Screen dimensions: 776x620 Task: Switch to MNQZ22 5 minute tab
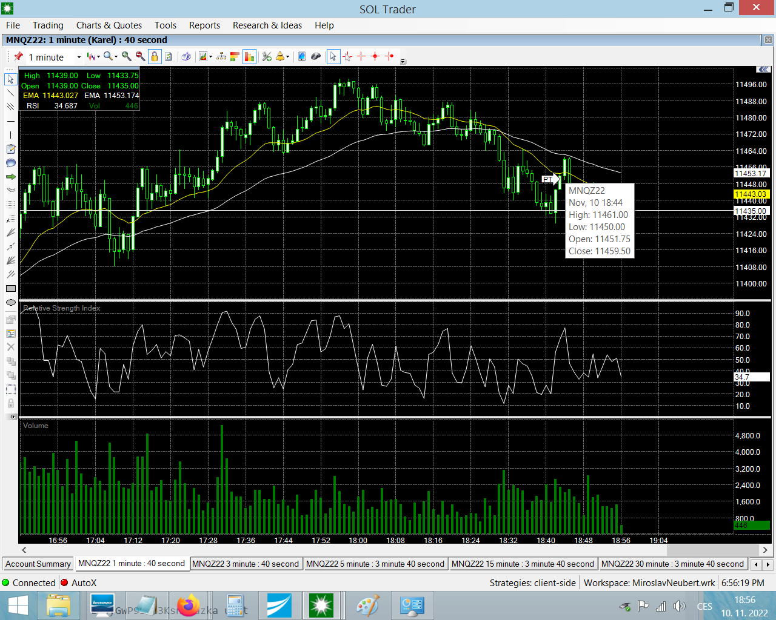tap(375, 564)
